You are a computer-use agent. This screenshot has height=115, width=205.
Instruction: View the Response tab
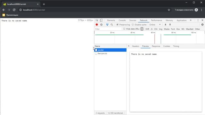(156, 46)
